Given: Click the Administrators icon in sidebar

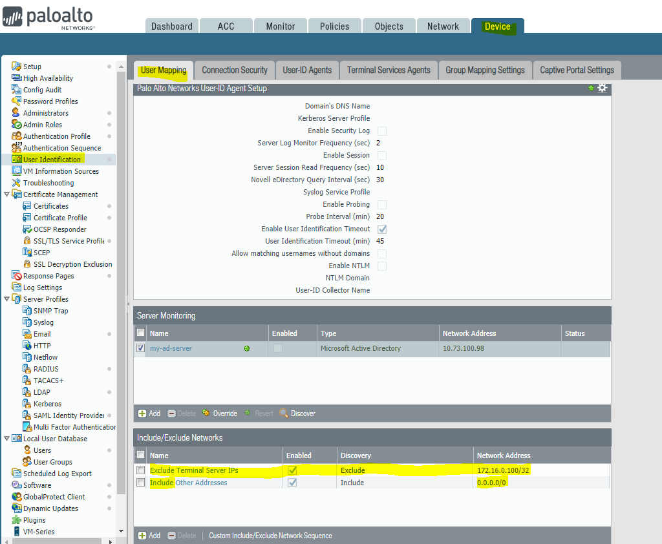Looking at the screenshot, I should coord(17,113).
